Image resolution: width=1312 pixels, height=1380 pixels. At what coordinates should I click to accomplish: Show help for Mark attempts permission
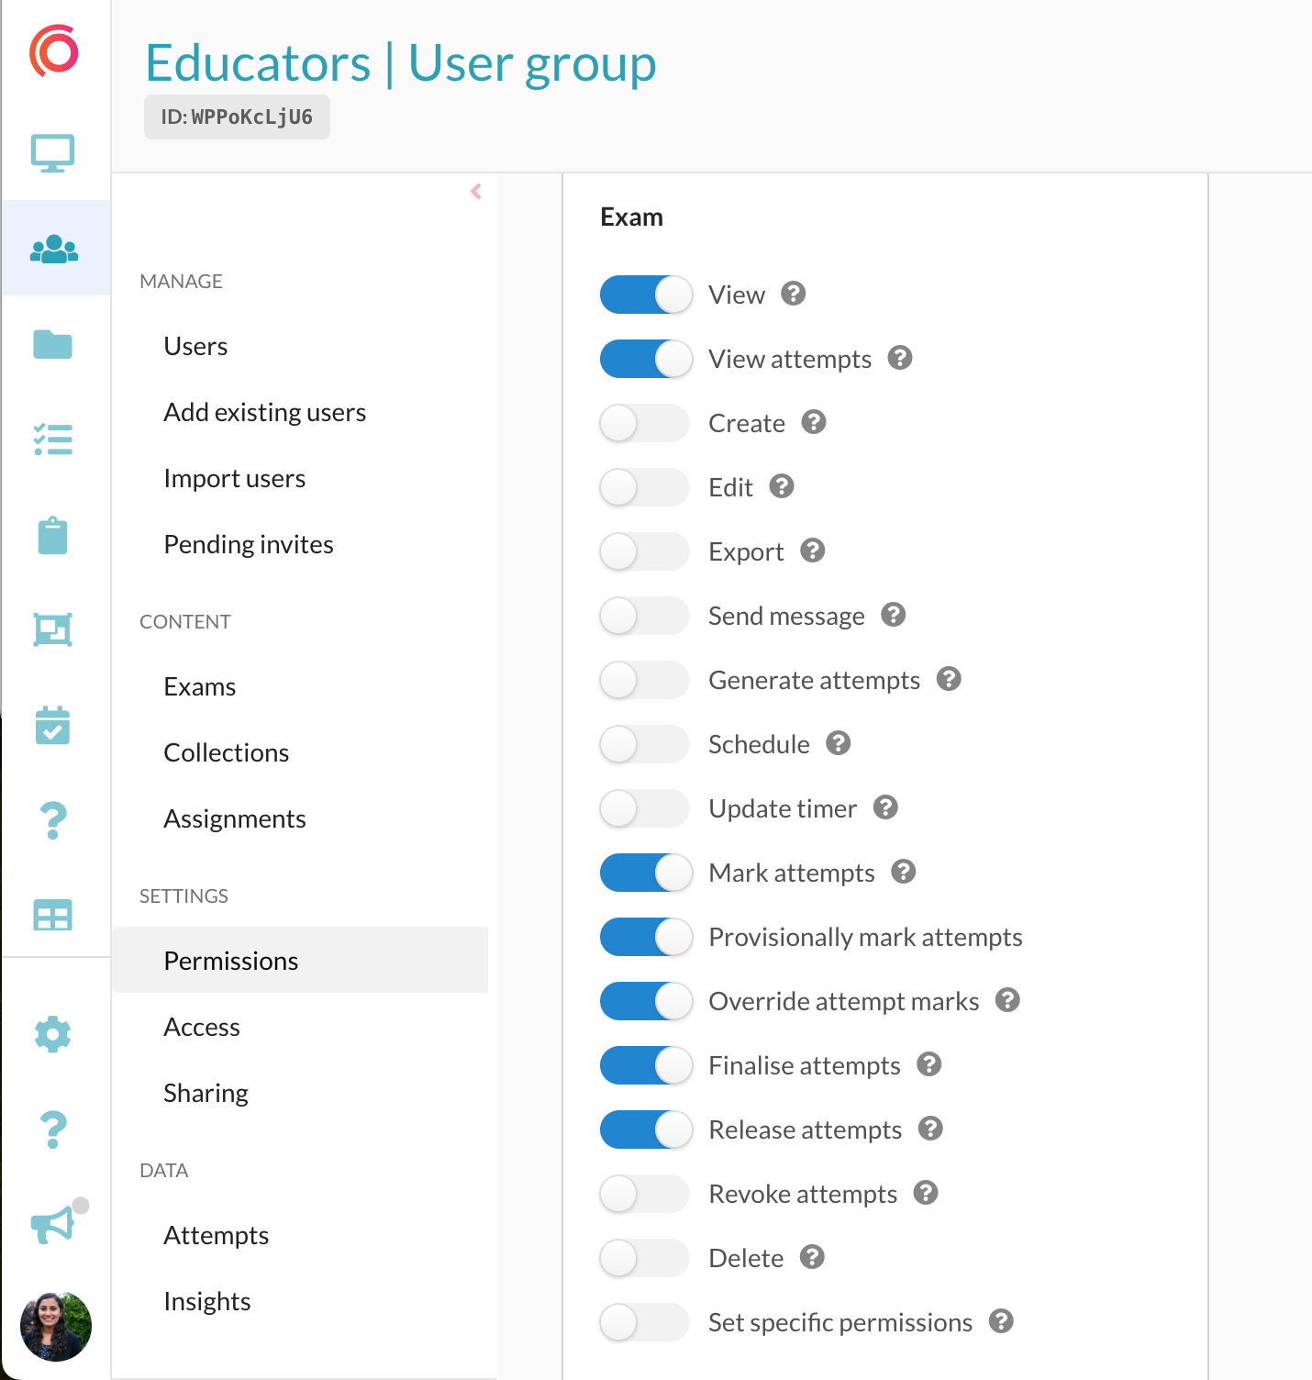point(904,872)
